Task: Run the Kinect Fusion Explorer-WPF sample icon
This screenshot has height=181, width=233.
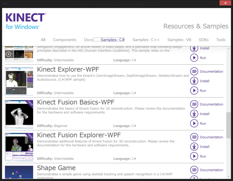Action: (x=194, y=156)
